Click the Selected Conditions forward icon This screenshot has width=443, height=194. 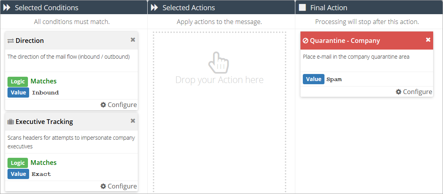coord(7,8)
